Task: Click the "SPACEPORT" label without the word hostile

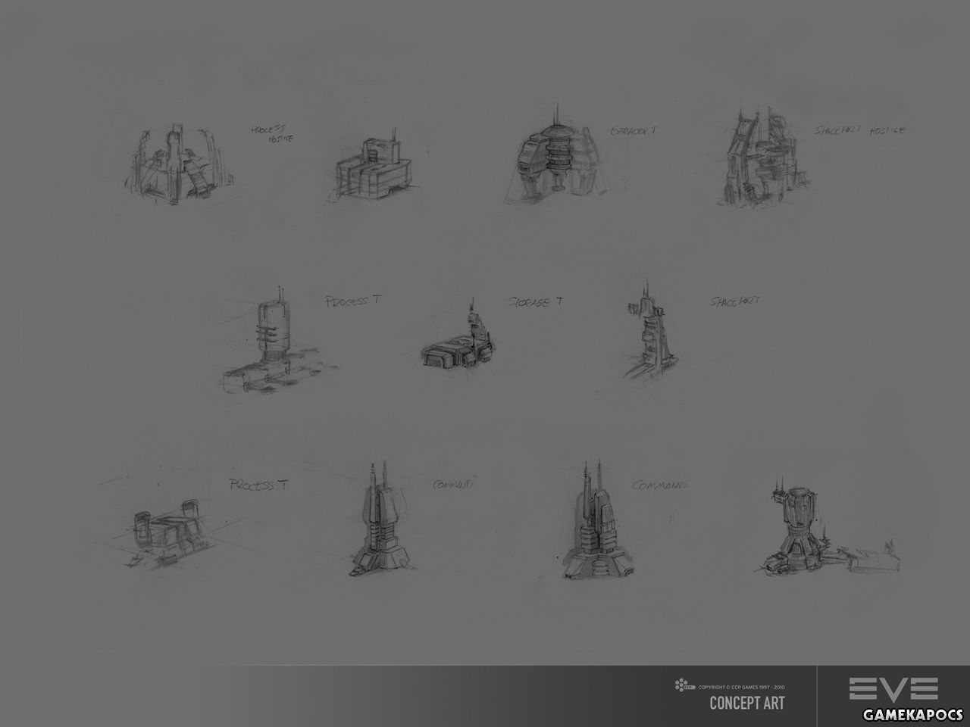Action: click(x=735, y=301)
